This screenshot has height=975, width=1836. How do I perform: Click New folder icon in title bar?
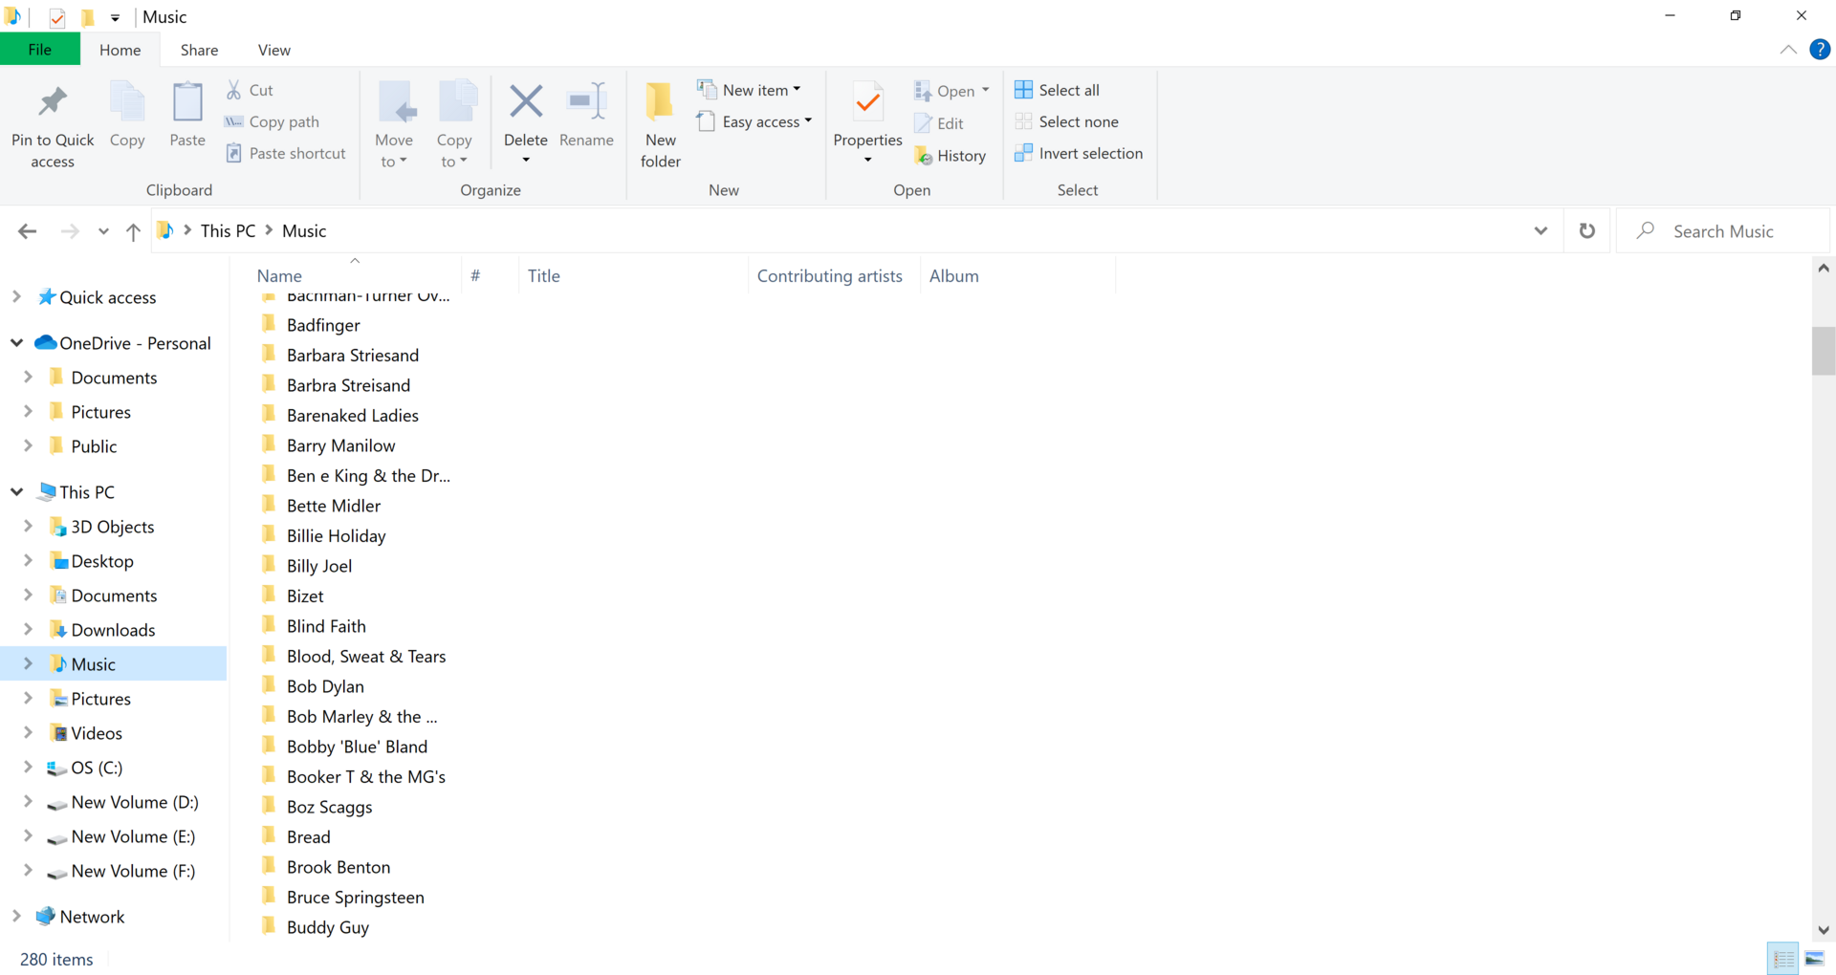click(x=88, y=17)
